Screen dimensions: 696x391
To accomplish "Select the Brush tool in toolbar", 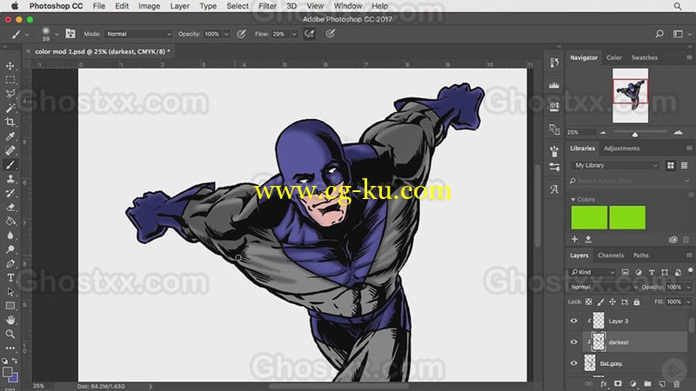I will [10, 164].
